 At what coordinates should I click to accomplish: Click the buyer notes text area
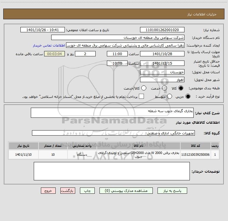[x=112, y=171]
